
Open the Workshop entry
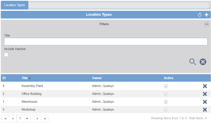click(x=28, y=109)
